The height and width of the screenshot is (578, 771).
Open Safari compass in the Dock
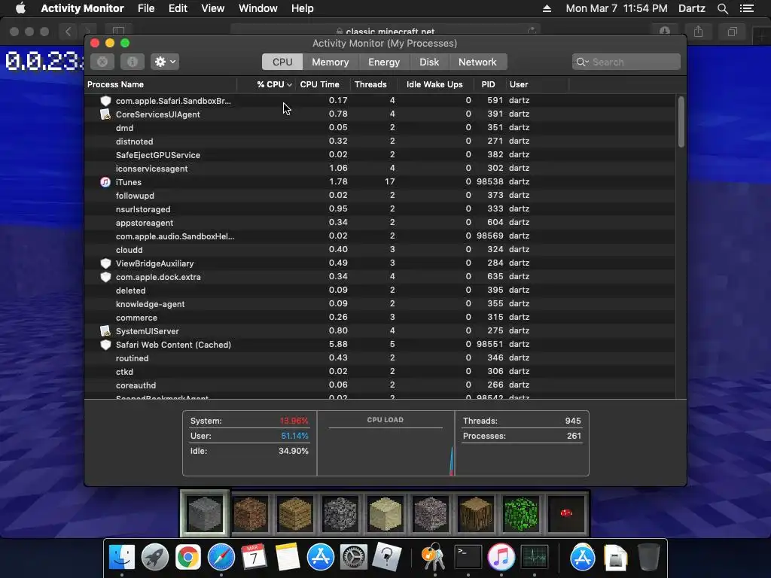[221, 558]
